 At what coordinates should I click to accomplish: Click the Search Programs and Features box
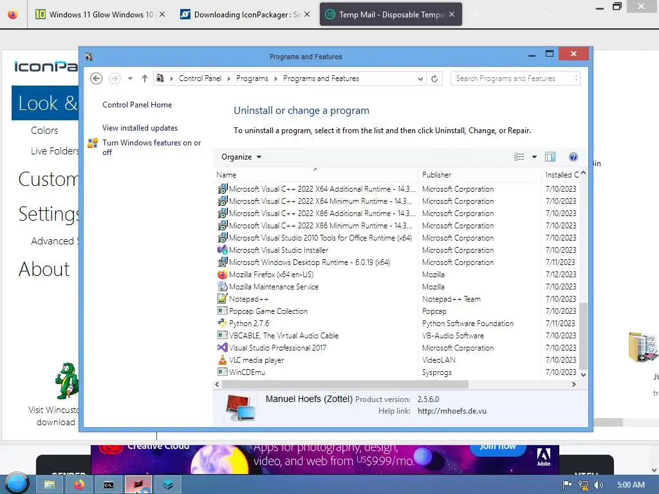coord(515,78)
